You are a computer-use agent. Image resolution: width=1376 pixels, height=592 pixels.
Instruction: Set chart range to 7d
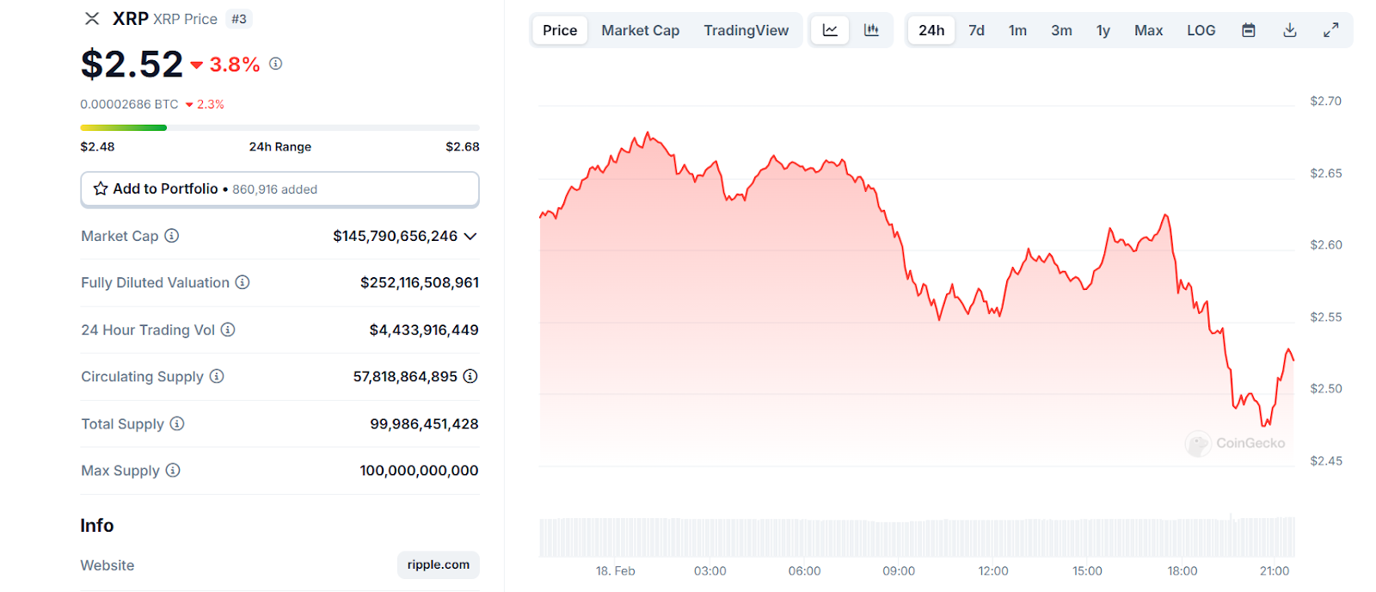pyautogui.click(x=977, y=30)
